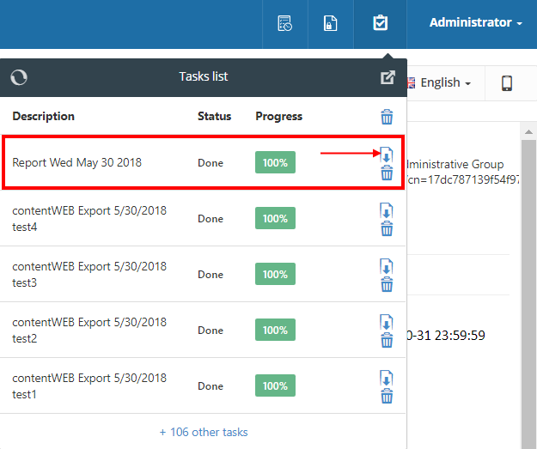Delete the Report Wed May 30 2018 task

point(387,173)
